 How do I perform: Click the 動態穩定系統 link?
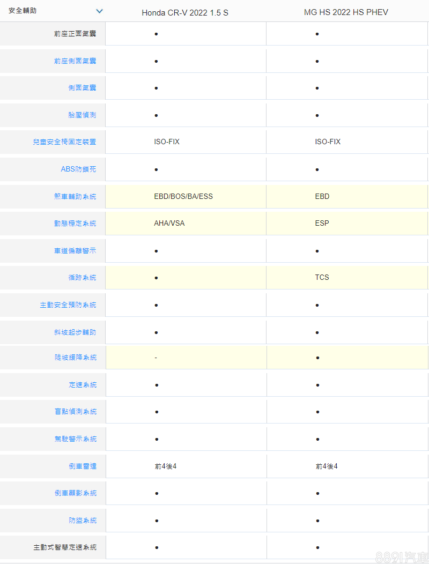(75, 224)
